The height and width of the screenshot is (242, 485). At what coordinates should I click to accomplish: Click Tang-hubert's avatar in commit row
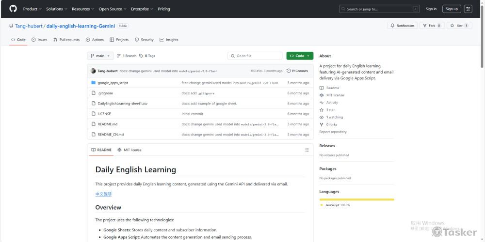click(93, 71)
